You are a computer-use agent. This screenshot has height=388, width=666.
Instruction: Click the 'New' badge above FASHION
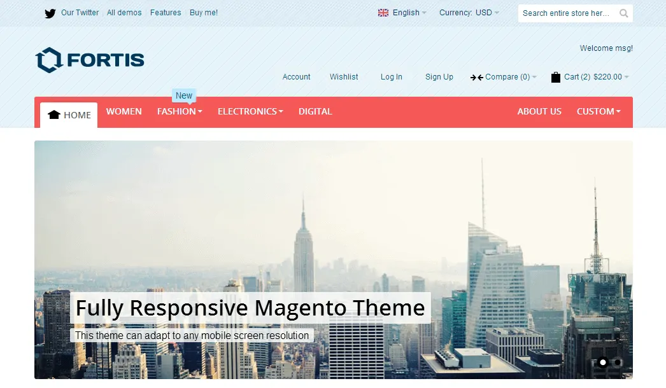(183, 95)
